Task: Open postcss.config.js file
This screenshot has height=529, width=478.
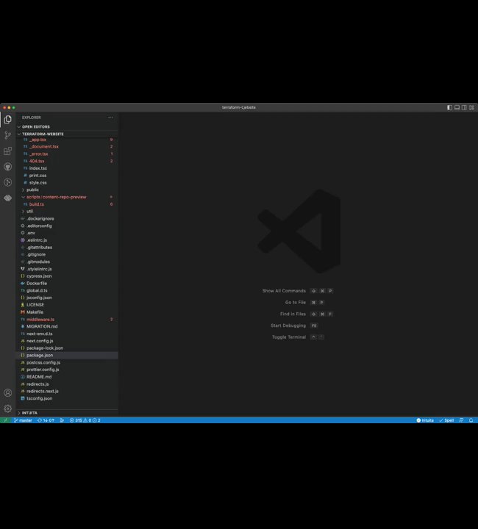Action: pyautogui.click(x=67, y=362)
